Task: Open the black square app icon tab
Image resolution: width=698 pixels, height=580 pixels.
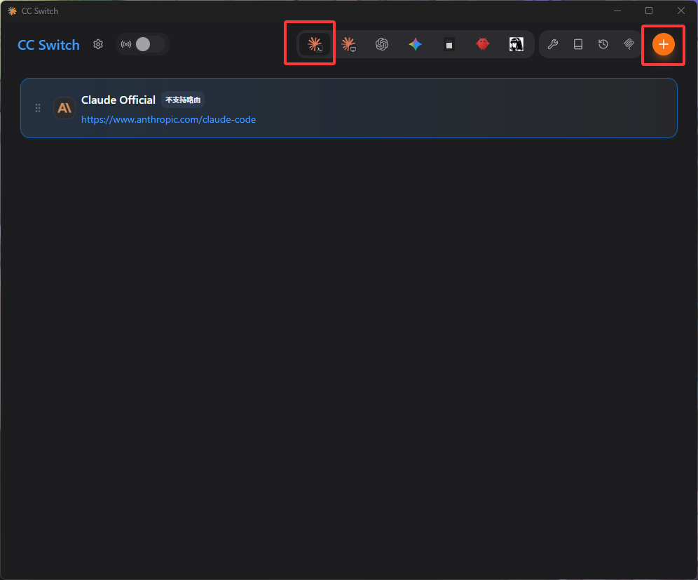Action: click(x=449, y=44)
